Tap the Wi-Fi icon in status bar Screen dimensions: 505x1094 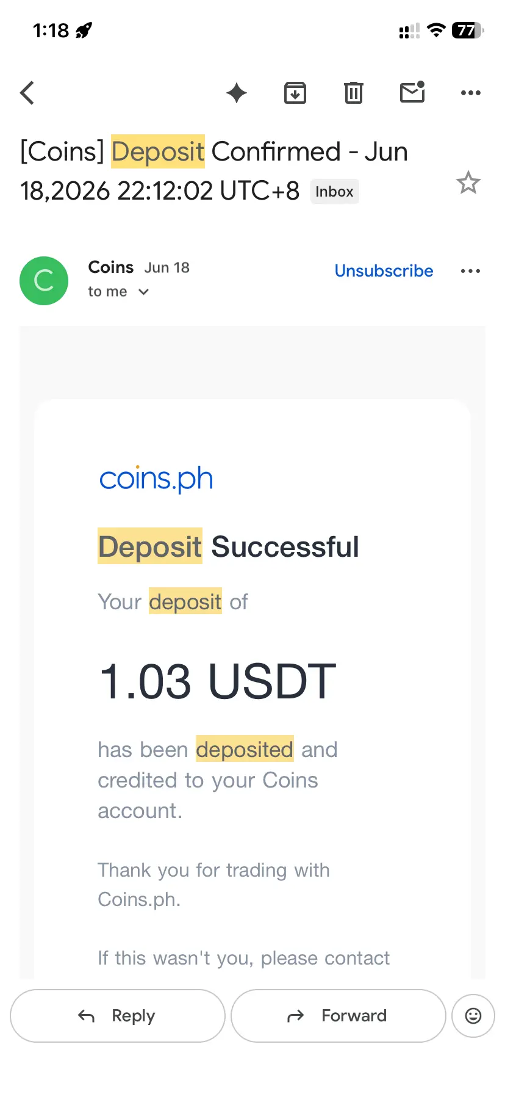pos(436,30)
